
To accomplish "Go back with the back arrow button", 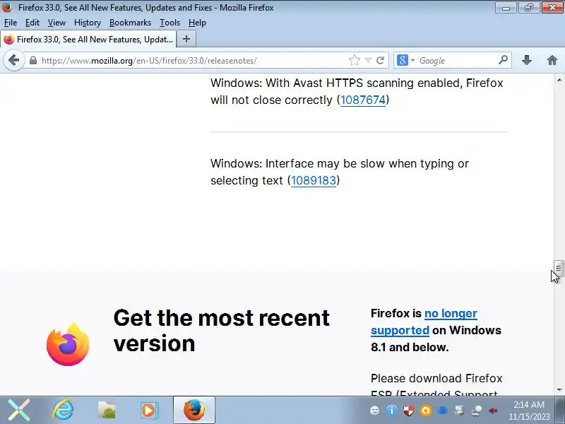I will pos(13,60).
